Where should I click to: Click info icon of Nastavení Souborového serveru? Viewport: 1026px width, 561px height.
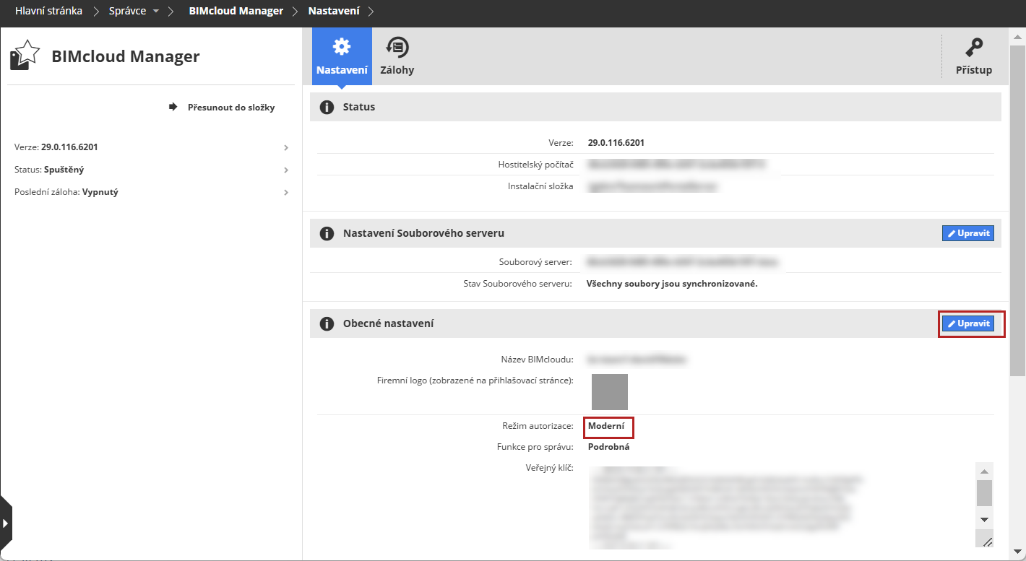pos(327,233)
